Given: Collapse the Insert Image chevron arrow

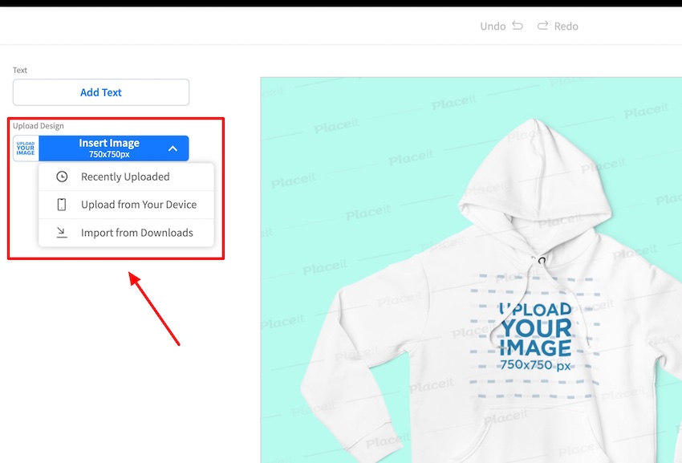Looking at the screenshot, I should (173, 148).
